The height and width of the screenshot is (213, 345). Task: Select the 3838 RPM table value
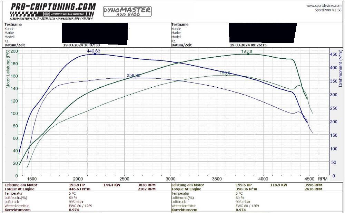(x=146, y=185)
